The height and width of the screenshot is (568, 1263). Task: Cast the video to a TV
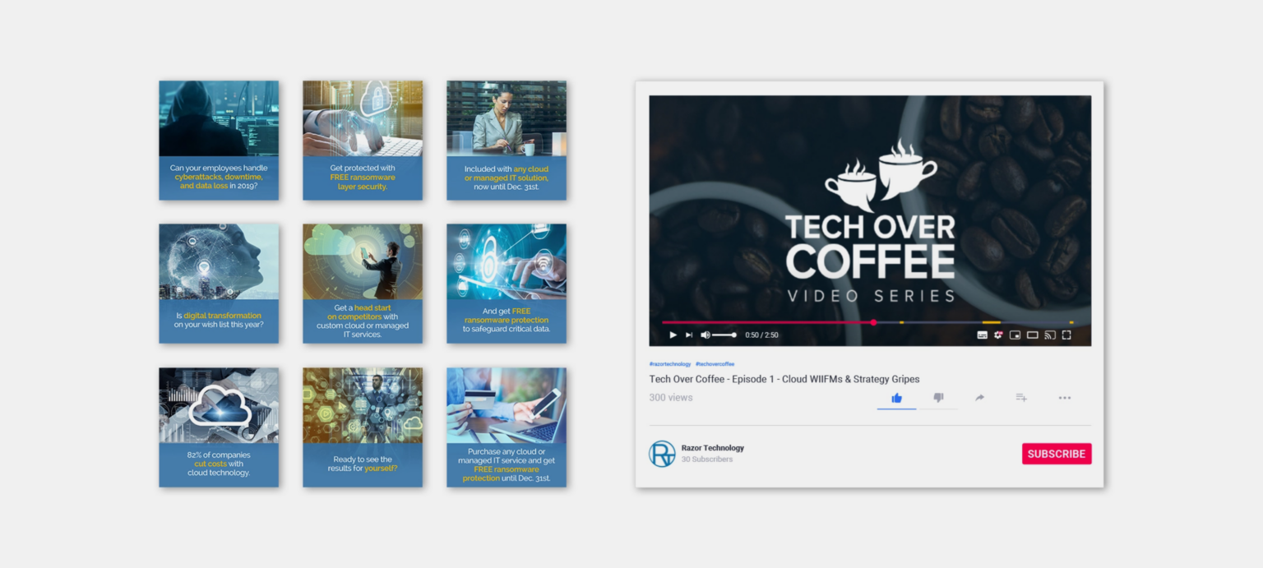(x=1049, y=335)
